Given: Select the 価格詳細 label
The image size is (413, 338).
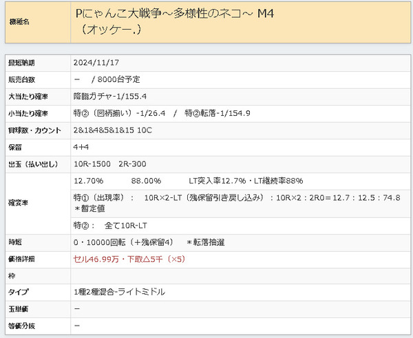Looking at the screenshot, I should tap(21, 259).
